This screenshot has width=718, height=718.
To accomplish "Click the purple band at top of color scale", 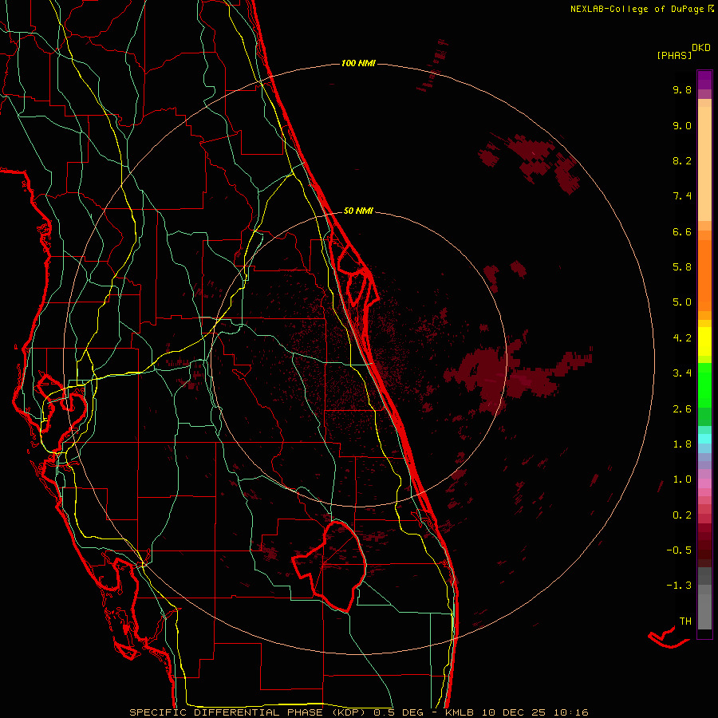I will pos(704,80).
